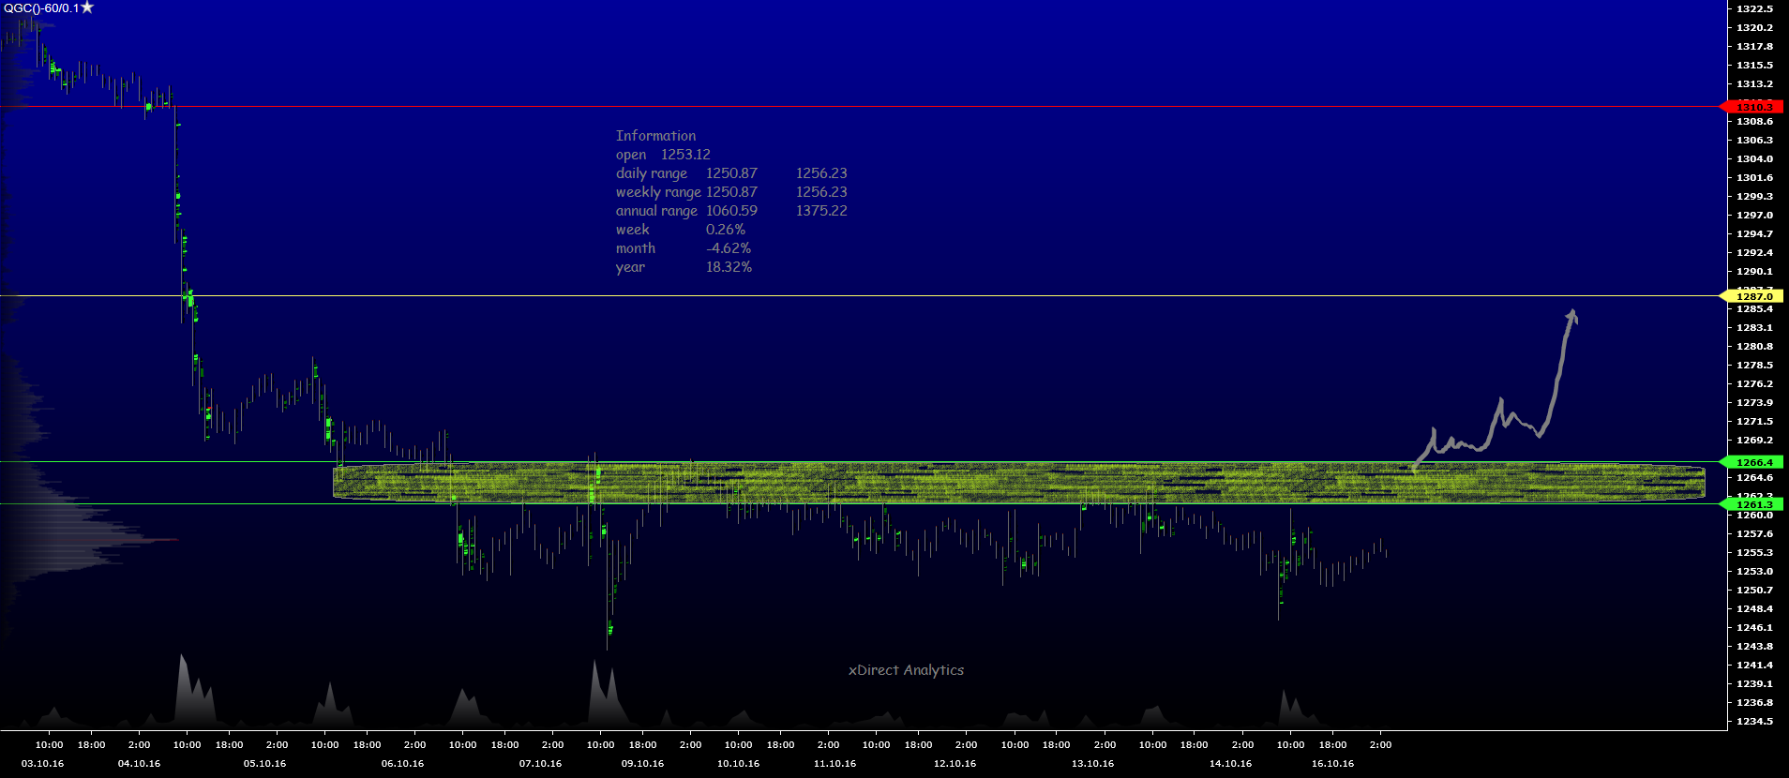Click the weekly range label
Image resolution: width=1789 pixels, height=778 pixels.
tap(658, 192)
